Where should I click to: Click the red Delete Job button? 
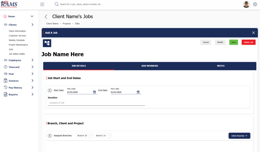248,42
